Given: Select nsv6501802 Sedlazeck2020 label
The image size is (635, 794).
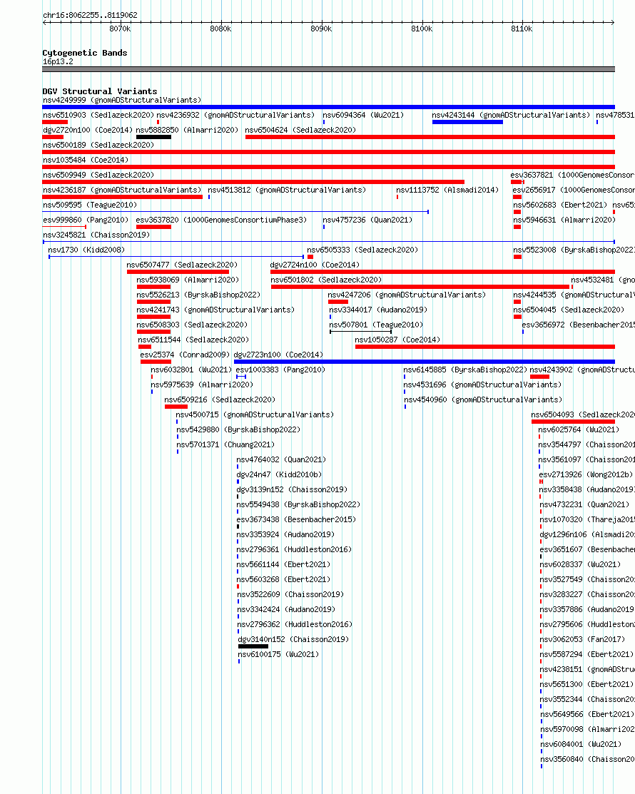Looking at the screenshot, I should (x=326, y=280).
